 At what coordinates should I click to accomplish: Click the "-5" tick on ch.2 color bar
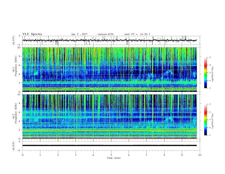210,120
